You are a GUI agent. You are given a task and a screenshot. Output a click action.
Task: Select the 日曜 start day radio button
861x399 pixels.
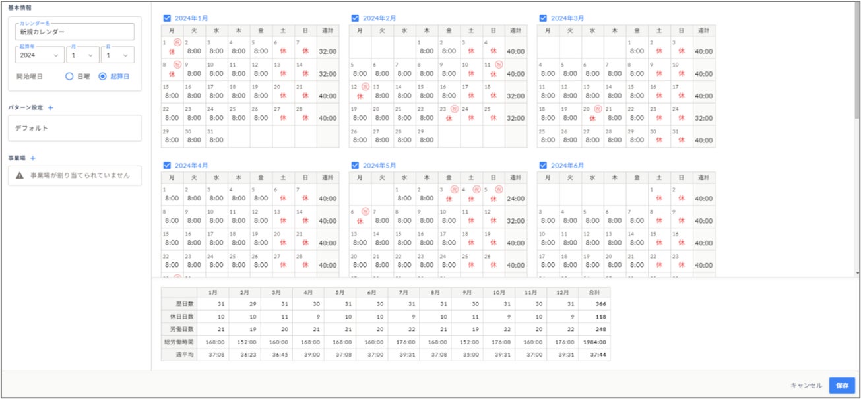pyautogui.click(x=69, y=77)
